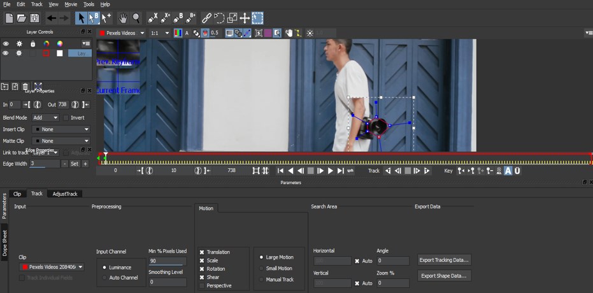Save the project with the save icon

click(x=34, y=18)
